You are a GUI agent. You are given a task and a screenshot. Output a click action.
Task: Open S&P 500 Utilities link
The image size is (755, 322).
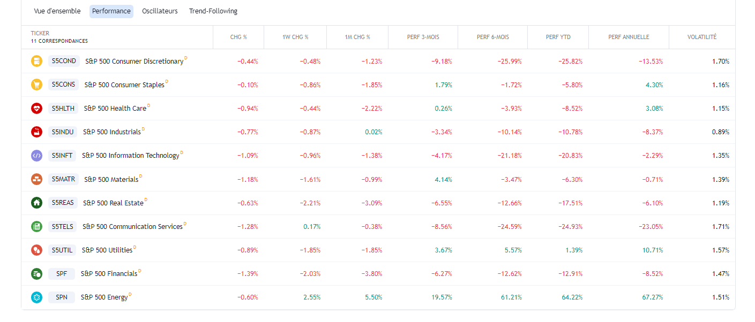pyautogui.click(x=107, y=250)
